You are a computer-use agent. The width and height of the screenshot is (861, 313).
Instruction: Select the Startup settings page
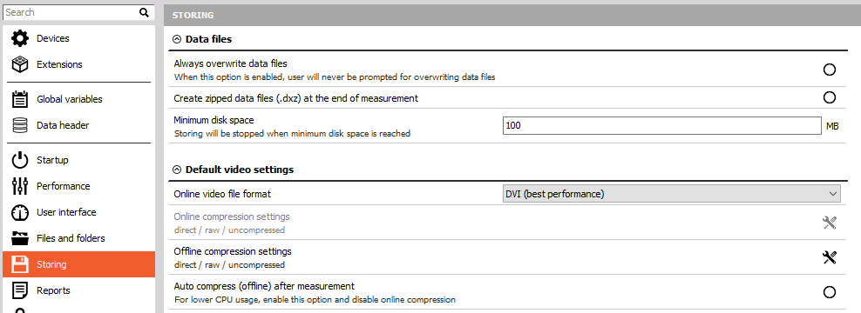click(x=78, y=160)
